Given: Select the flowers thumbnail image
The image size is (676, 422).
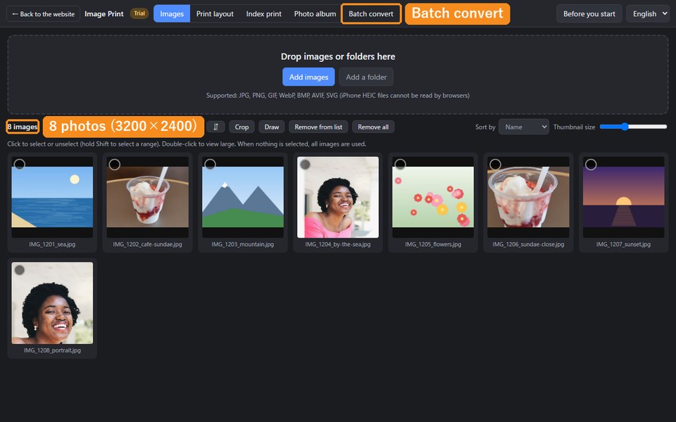Looking at the screenshot, I should [x=433, y=197].
